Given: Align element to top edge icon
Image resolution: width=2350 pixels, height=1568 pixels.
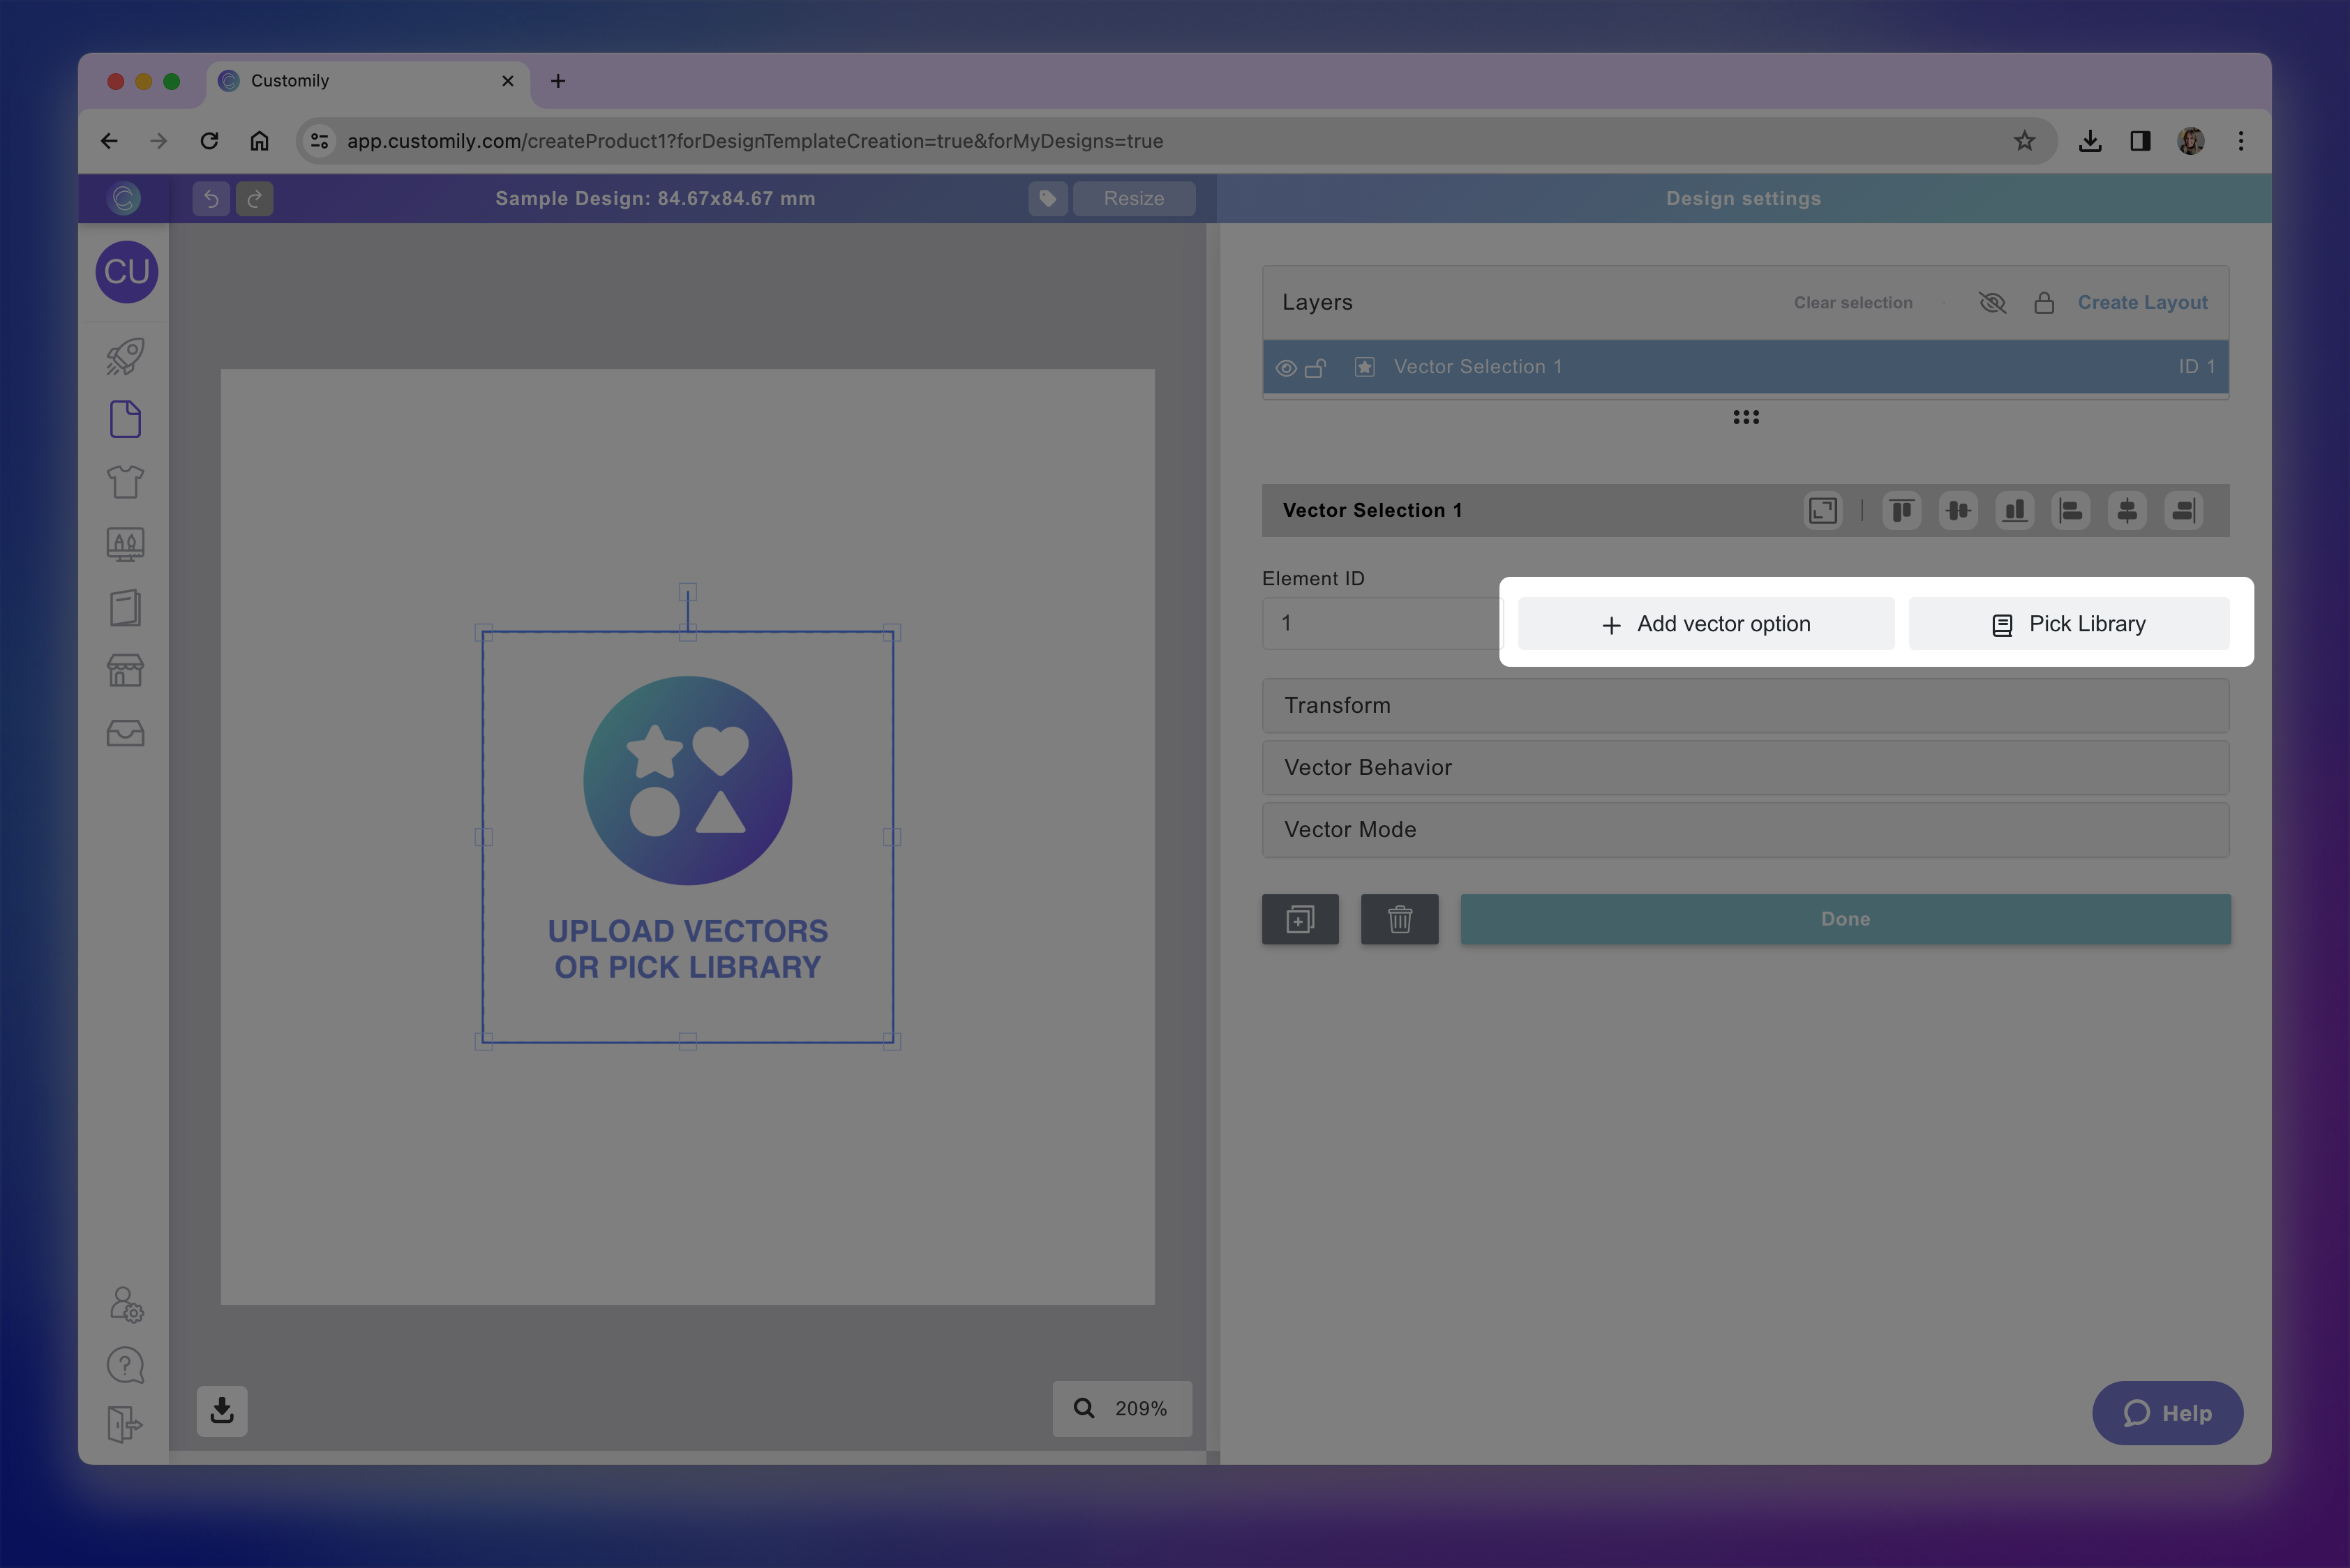Looking at the screenshot, I should [1901, 511].
